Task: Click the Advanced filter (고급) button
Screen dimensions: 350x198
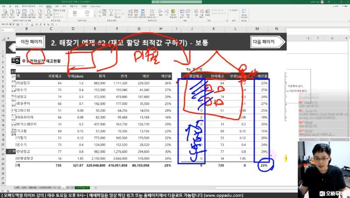Action: click(x=117, y=17)
